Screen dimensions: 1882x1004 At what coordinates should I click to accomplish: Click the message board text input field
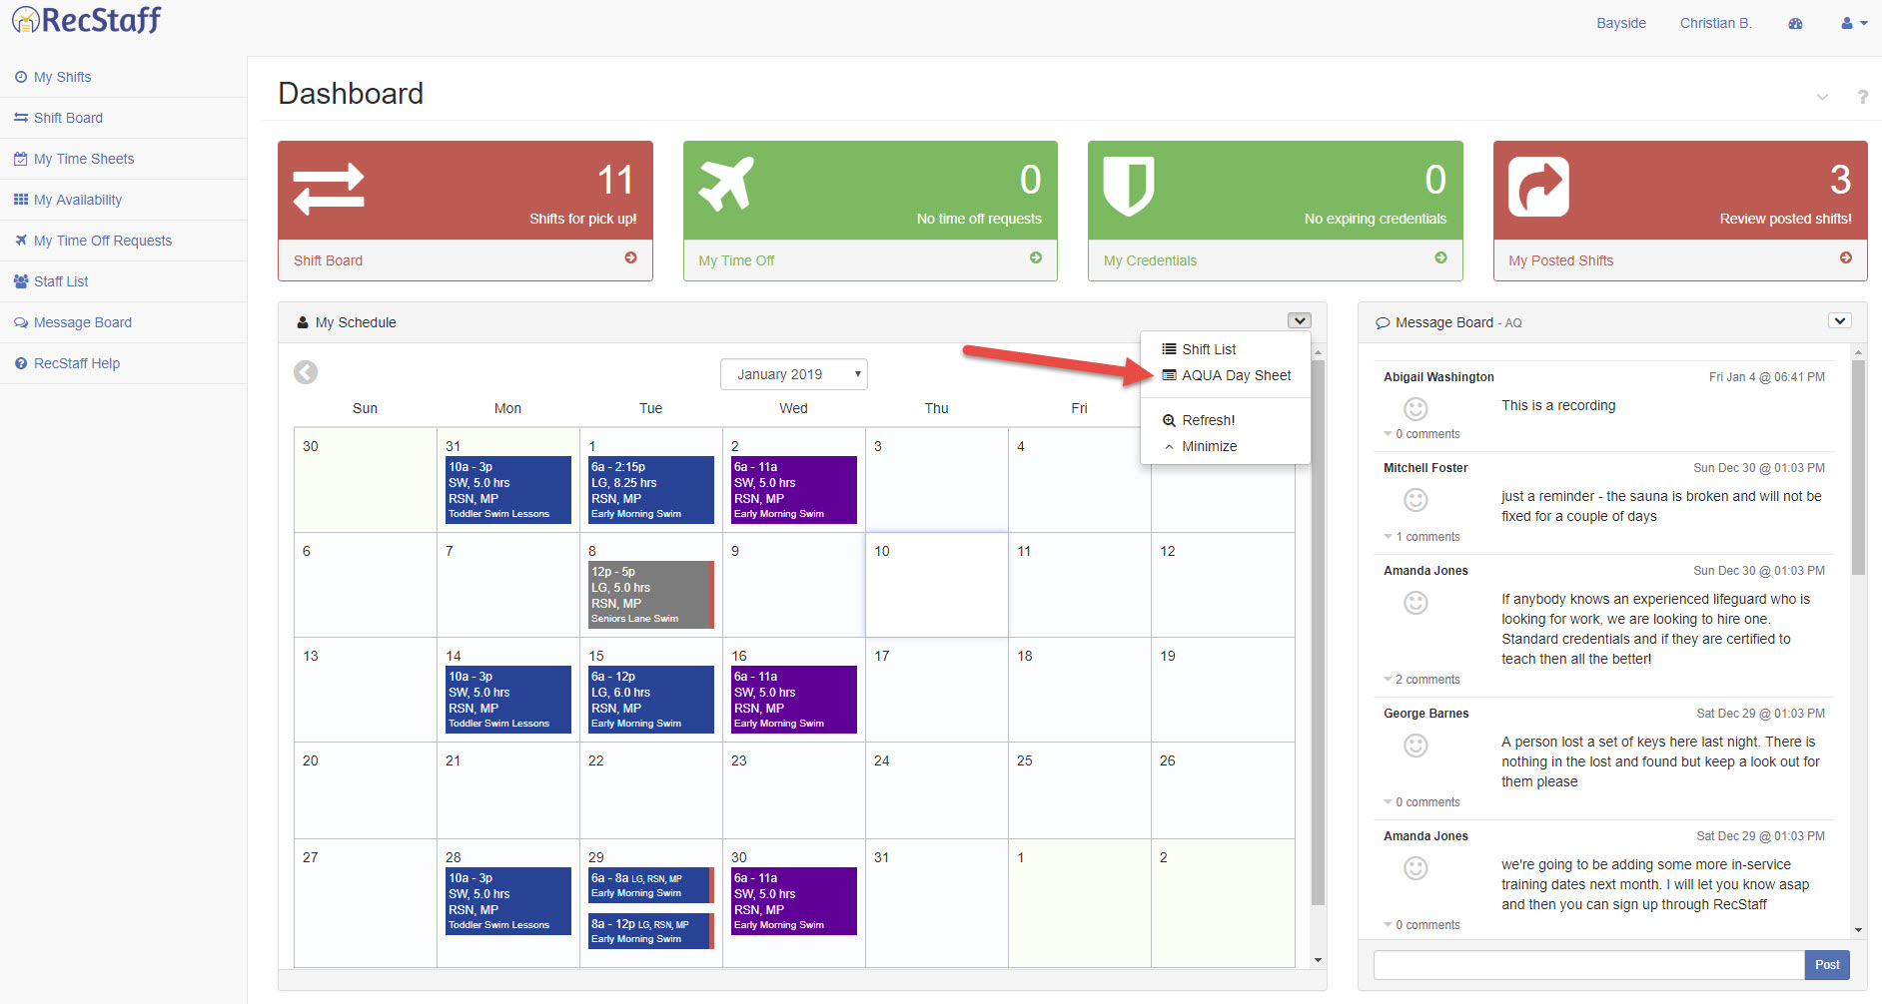(x=1588, y=965)
